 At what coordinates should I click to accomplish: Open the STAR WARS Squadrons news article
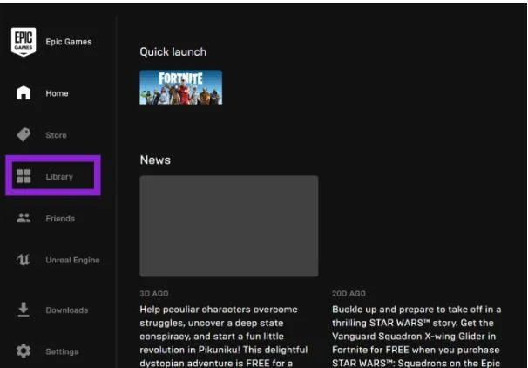coord(416,336)
